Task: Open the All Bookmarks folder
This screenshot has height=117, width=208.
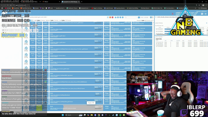Action: 202,8
